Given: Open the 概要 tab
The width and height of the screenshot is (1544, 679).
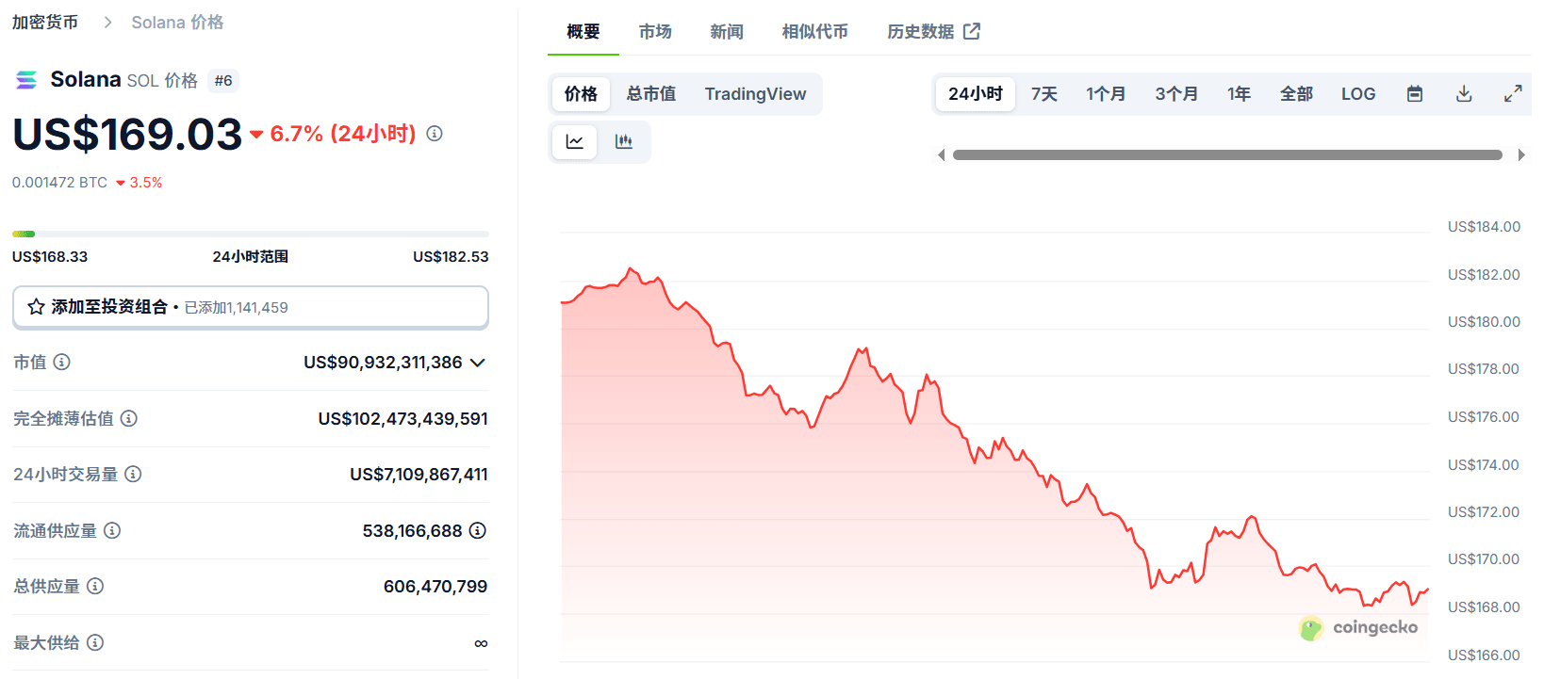Looking at the screenshot, I should pyautogui.click(x=583, y=32).
